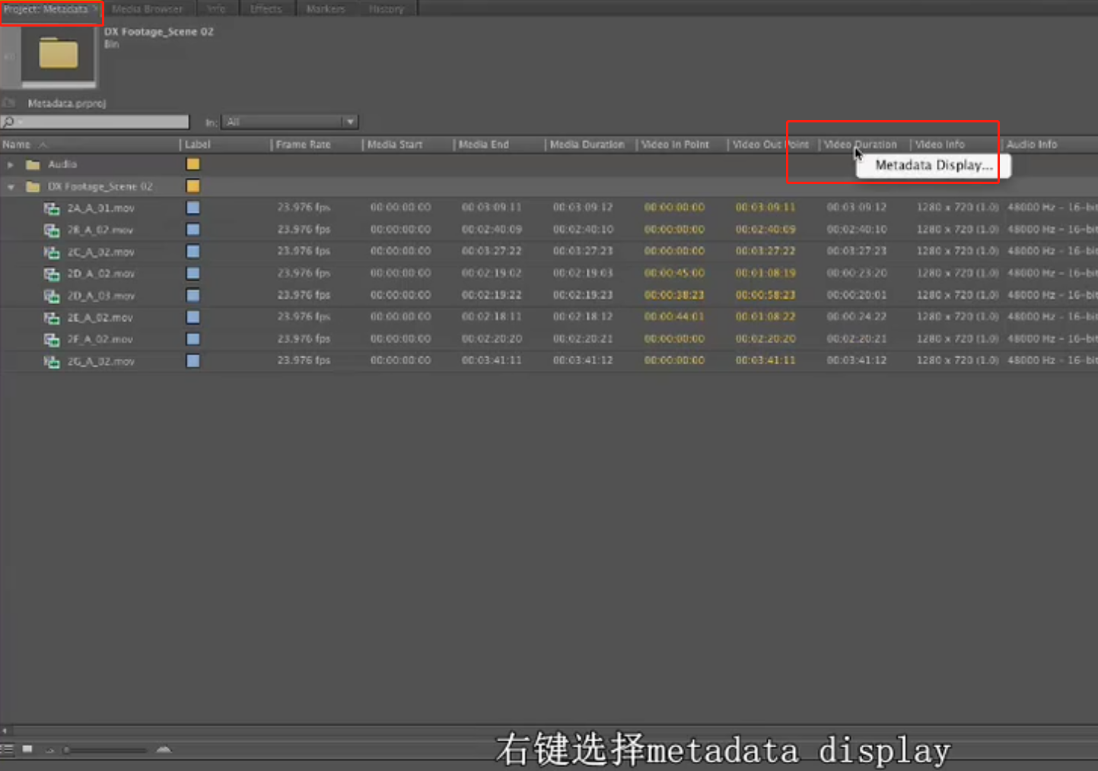Viewport: 1098px width, 771px height.
Task: Click the zoom out small mountain icon
Action: (50, 750)
